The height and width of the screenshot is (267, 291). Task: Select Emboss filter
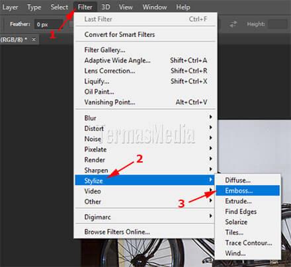(x=247, y=190)
